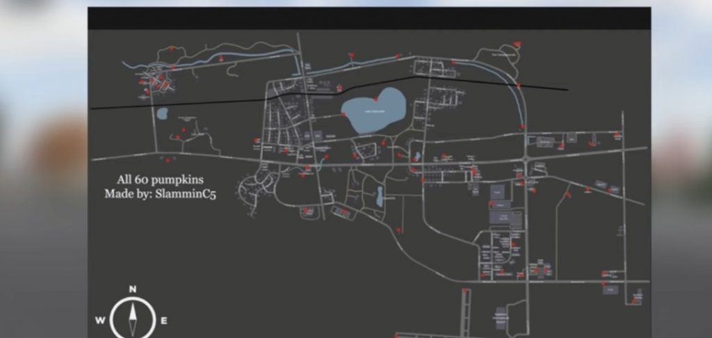712x338 pixels.
Task: Select the pumpkin at the canal's east end
Action: pos(398,56)
